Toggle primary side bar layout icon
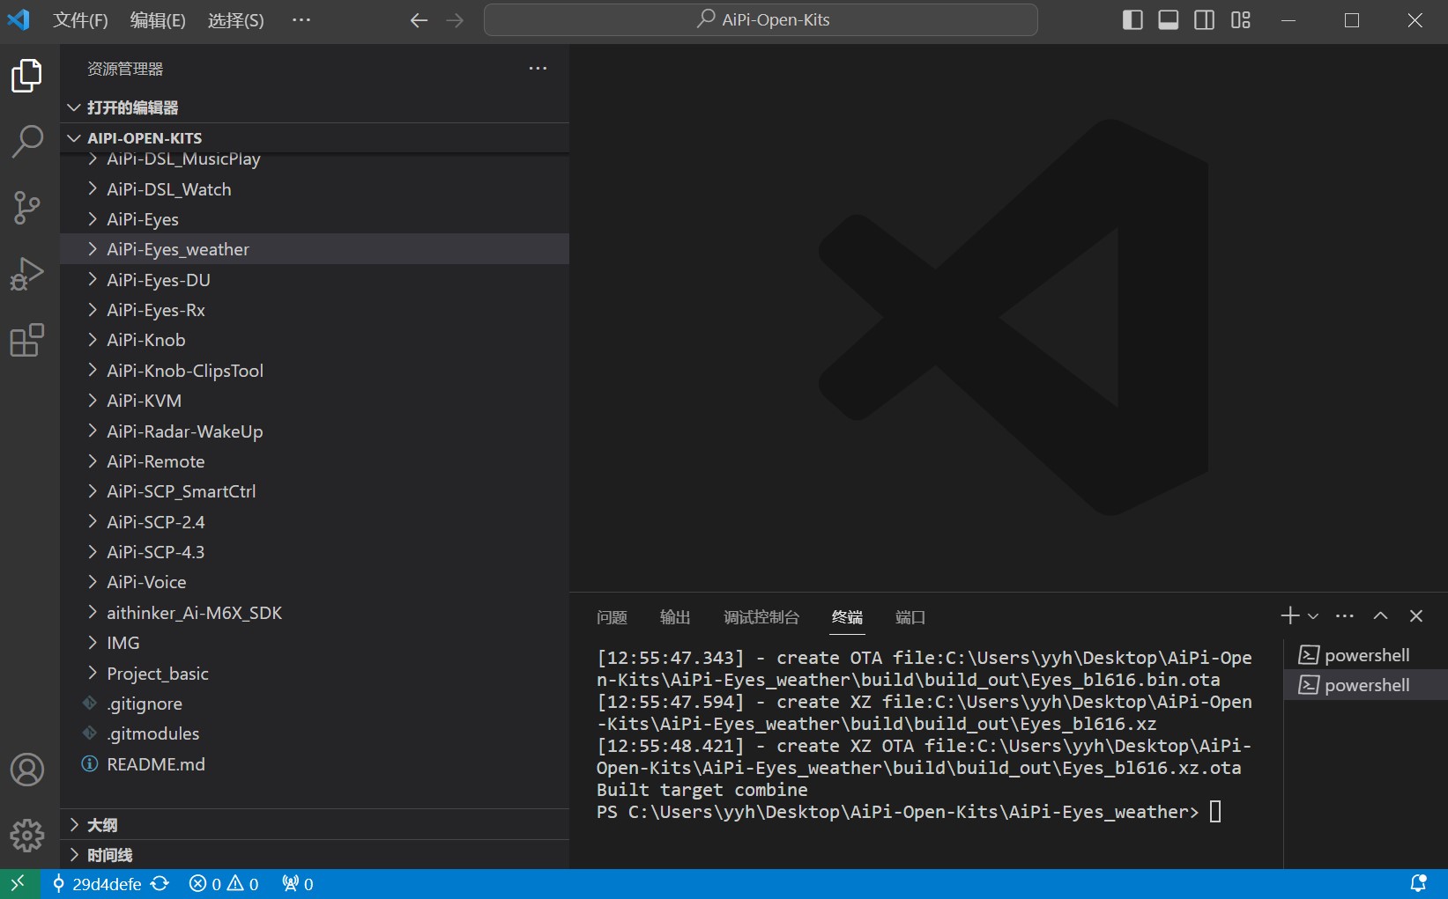The width and height of the screenshot is (1448, 899). [x=1132, y=20]
